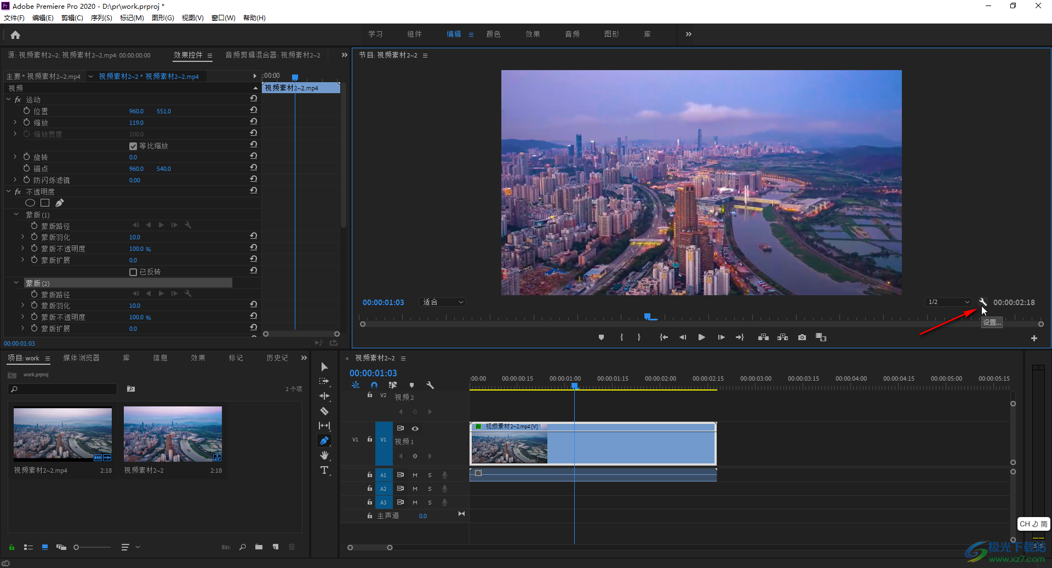Switch to the Color workspace tab

point(494,34)
